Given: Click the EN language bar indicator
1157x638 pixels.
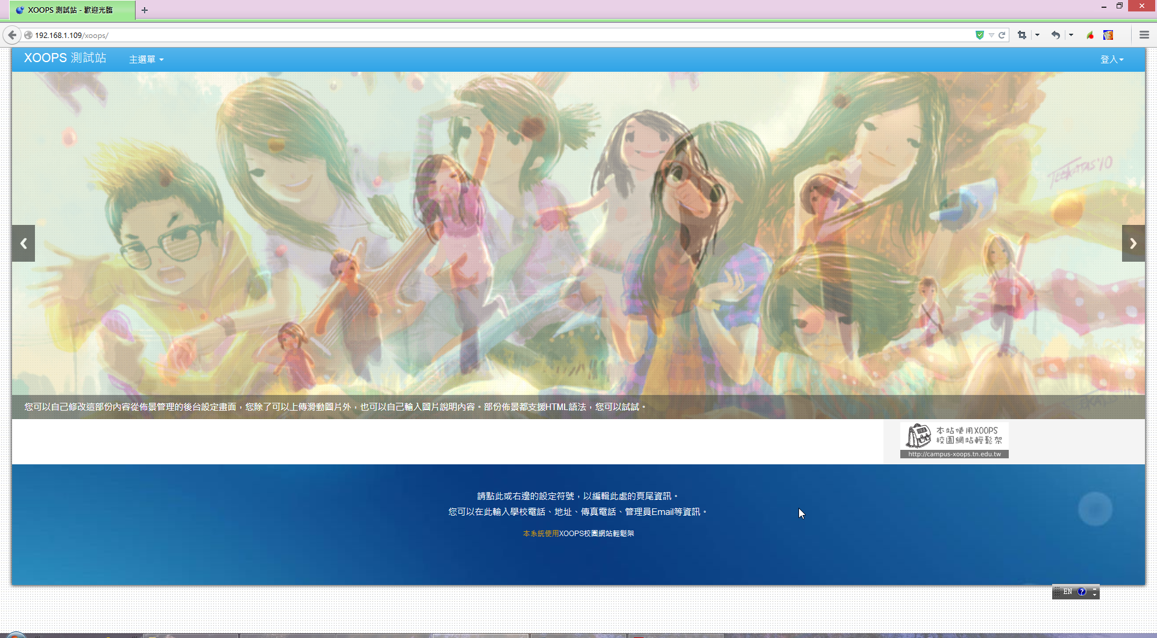Looking at the screenshot, I should [x=1067, y=592].
